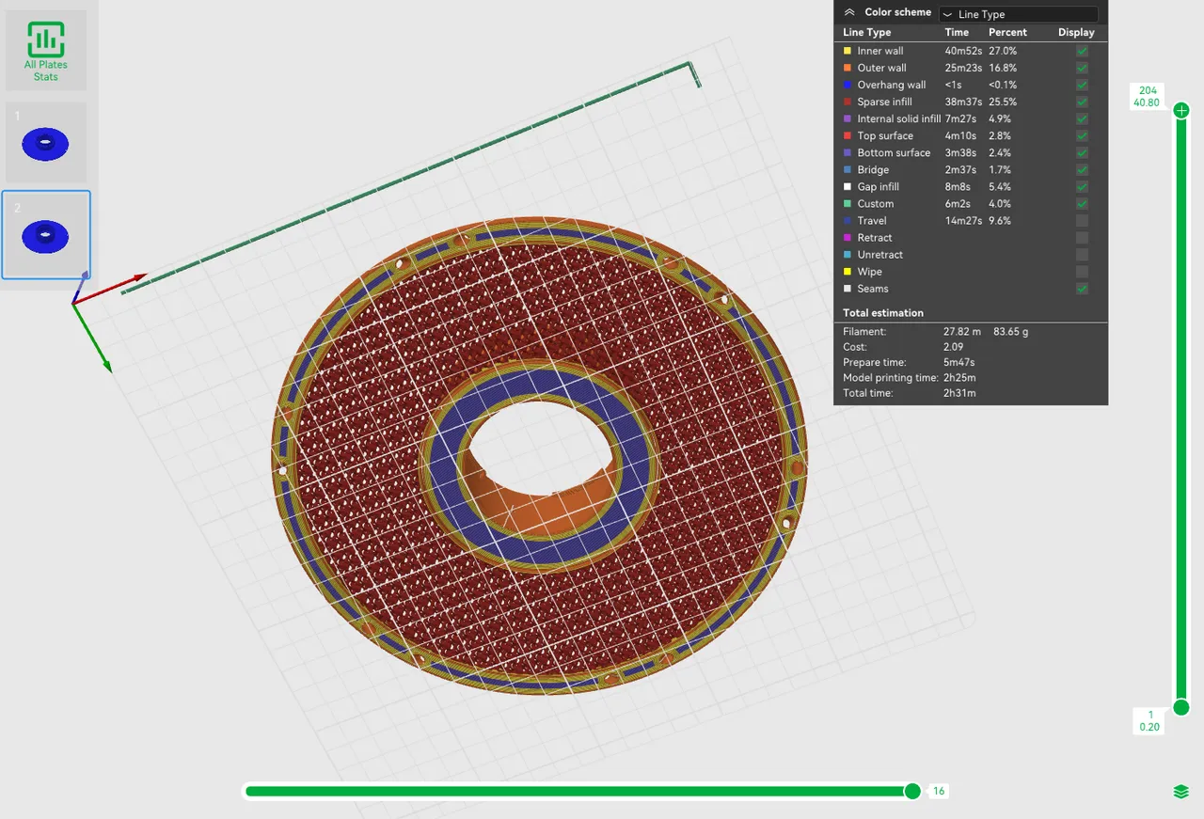This screenshot has height=819, width=1204.
Task: Enable the Wipe display option
Action: tap(1081, 271)
